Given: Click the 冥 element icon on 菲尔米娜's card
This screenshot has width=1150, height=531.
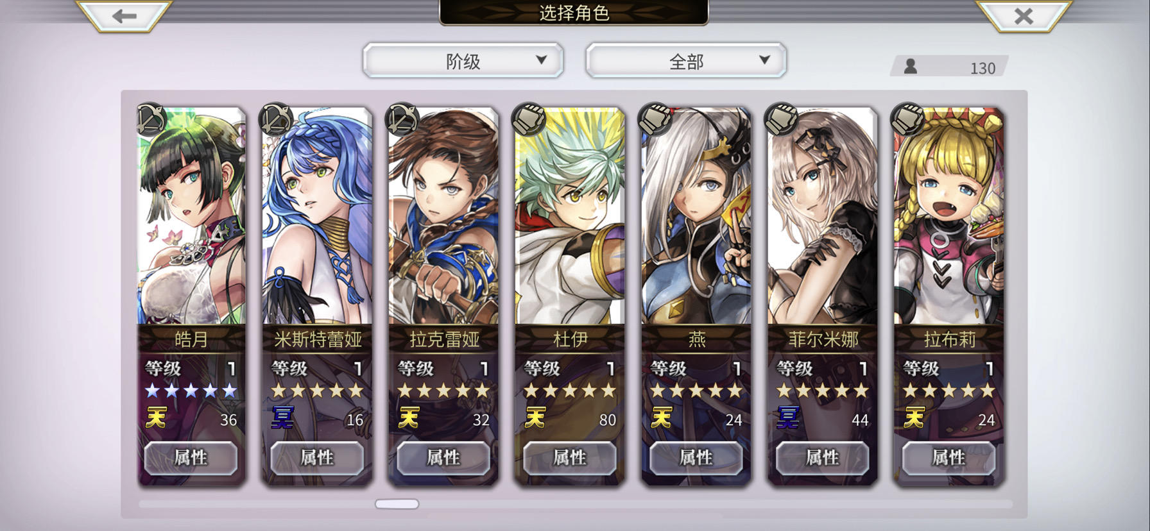Looking at the screenshot, I should (788, 418).
